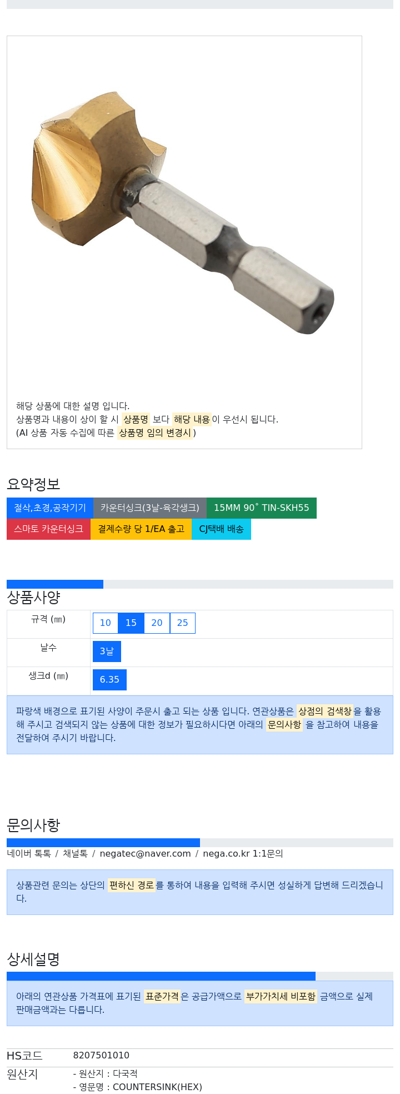Click the 카운터싱크(3날-육각생크) tag
Viewport: 400px width, 1094px height.
[x=150, y=508]
